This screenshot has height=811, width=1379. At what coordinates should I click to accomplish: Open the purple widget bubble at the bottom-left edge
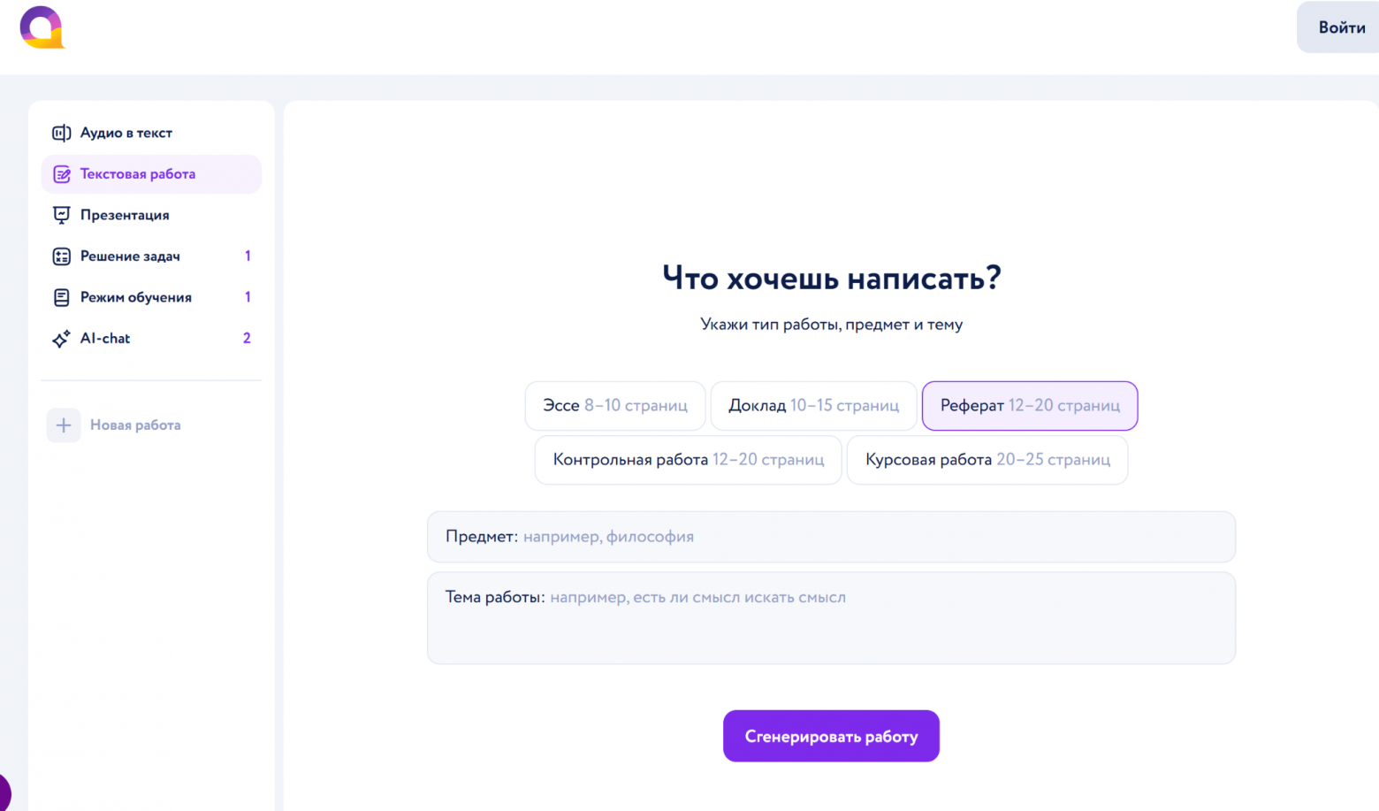click(x=4, y=792)
